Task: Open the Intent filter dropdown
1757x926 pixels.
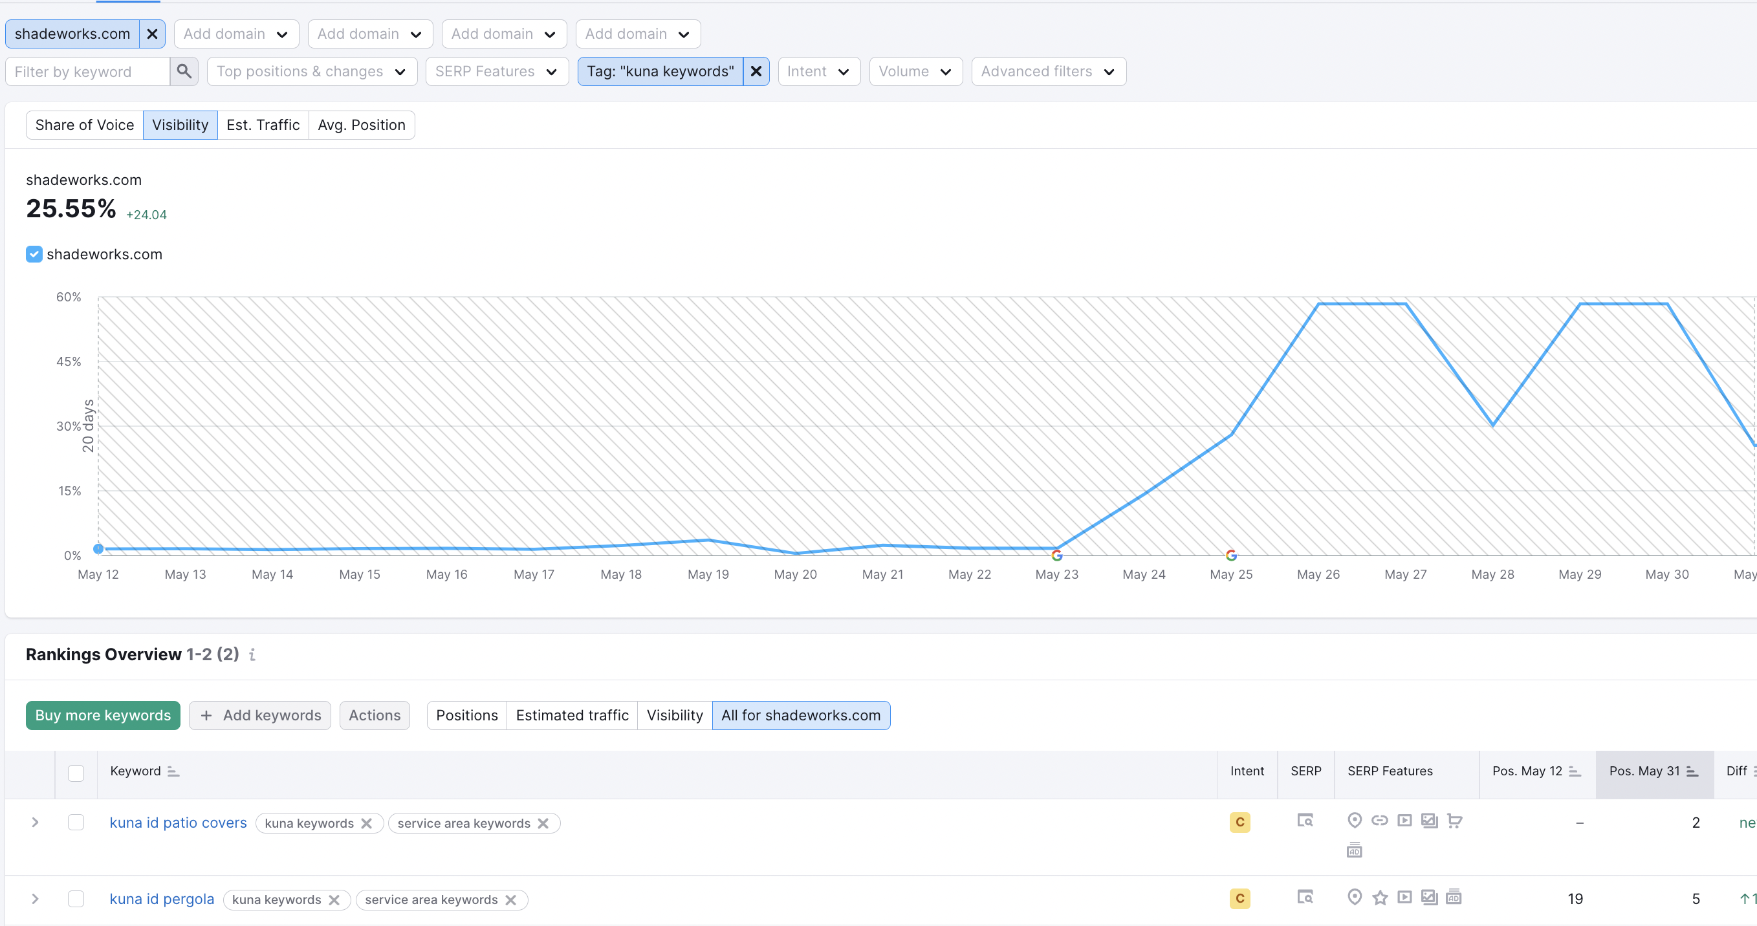Action: coord(818,72)
